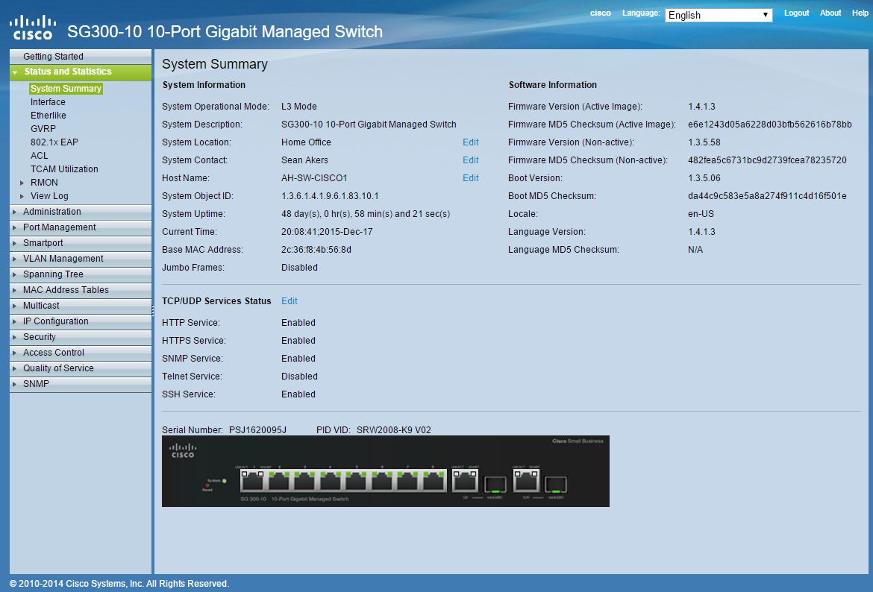873x592 pixels.
Task: Open the About link in the header
Action: [830, 13]
